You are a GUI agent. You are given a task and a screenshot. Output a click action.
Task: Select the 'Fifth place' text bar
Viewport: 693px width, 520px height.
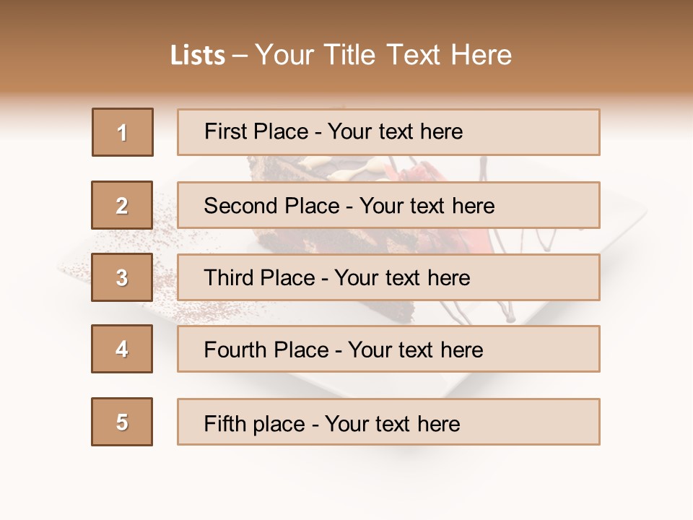[388, 422]
